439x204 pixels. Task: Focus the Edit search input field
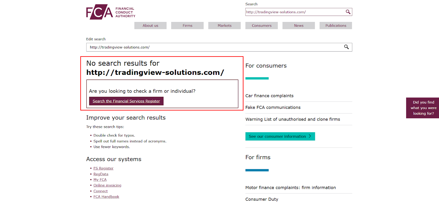click(x=214, y=47)
